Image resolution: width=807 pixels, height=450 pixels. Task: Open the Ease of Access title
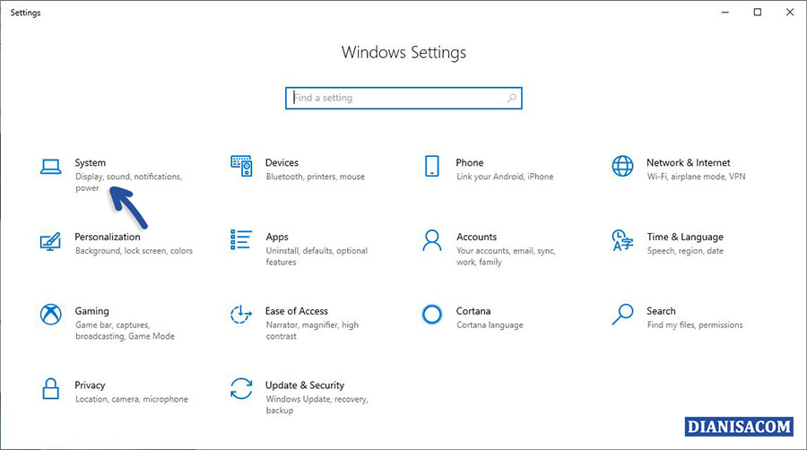coord(297,311)
